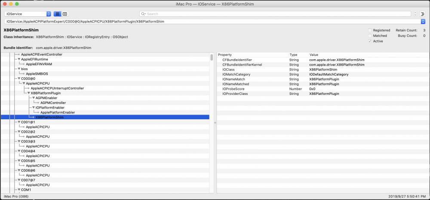Collapse the COM1 node
Screen dimensions: 430x200
pyautogui.click(x=19, y=190)
